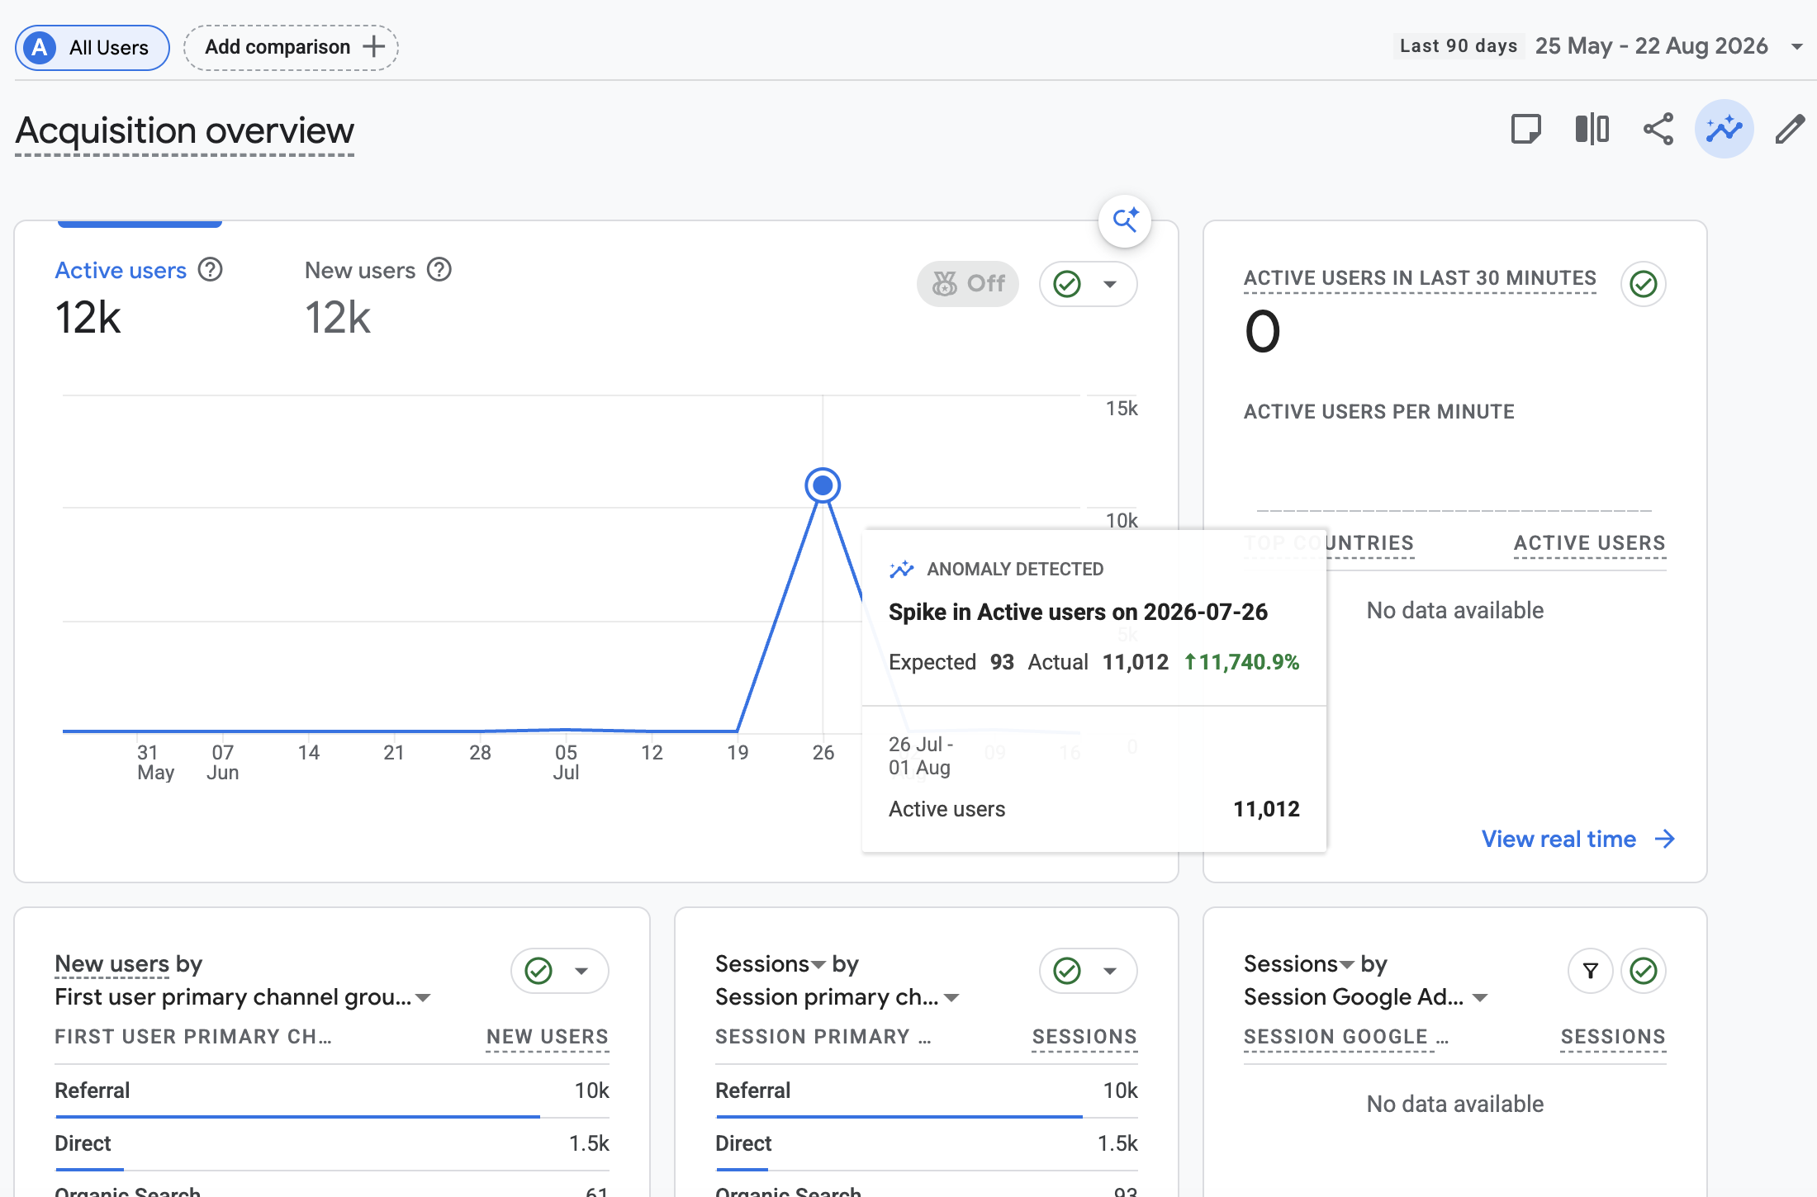Click Active Users In Last 30 Minutes heading

pos(1420,278)
